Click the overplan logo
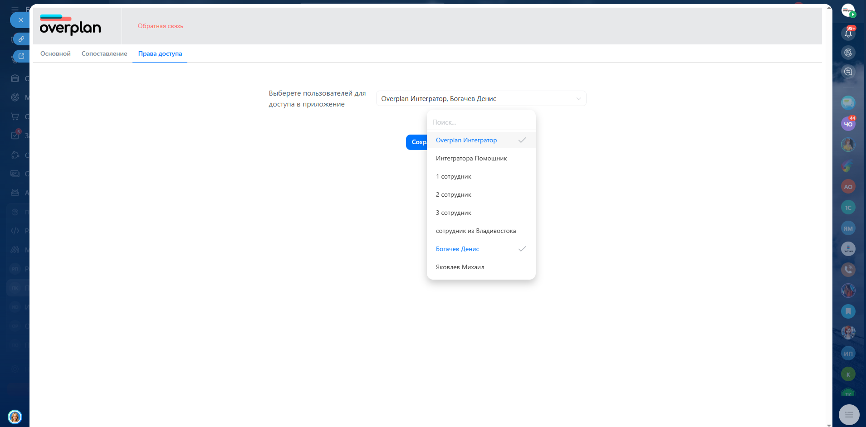 [x=70, y=25]
